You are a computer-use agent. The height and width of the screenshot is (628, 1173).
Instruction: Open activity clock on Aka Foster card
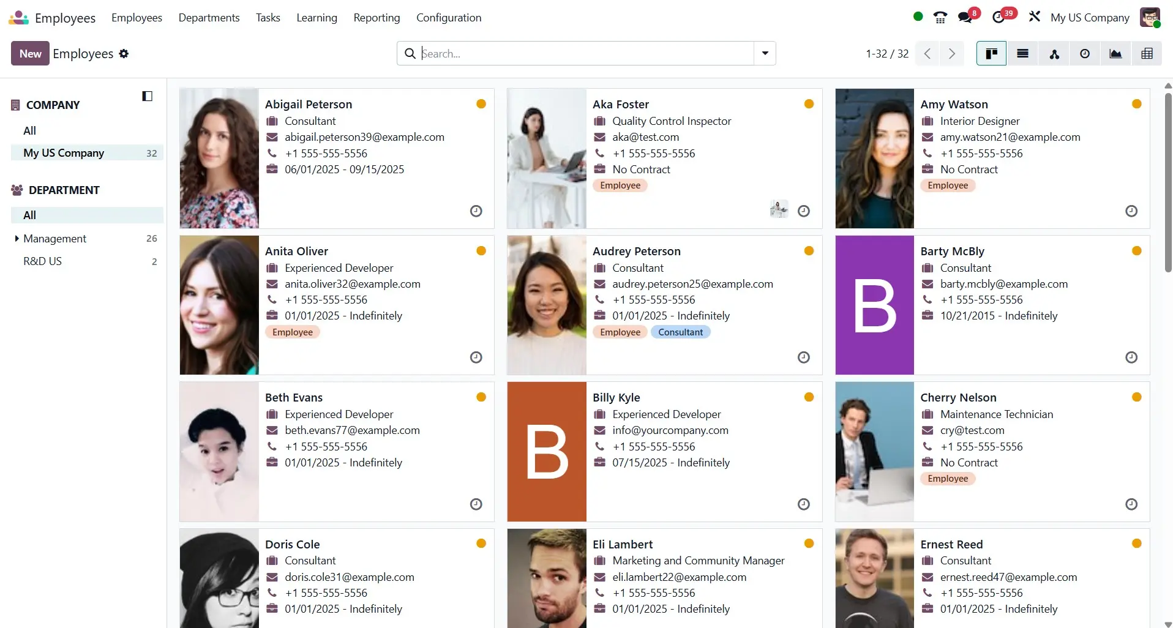pyautogui.click(x=804, y=211)
